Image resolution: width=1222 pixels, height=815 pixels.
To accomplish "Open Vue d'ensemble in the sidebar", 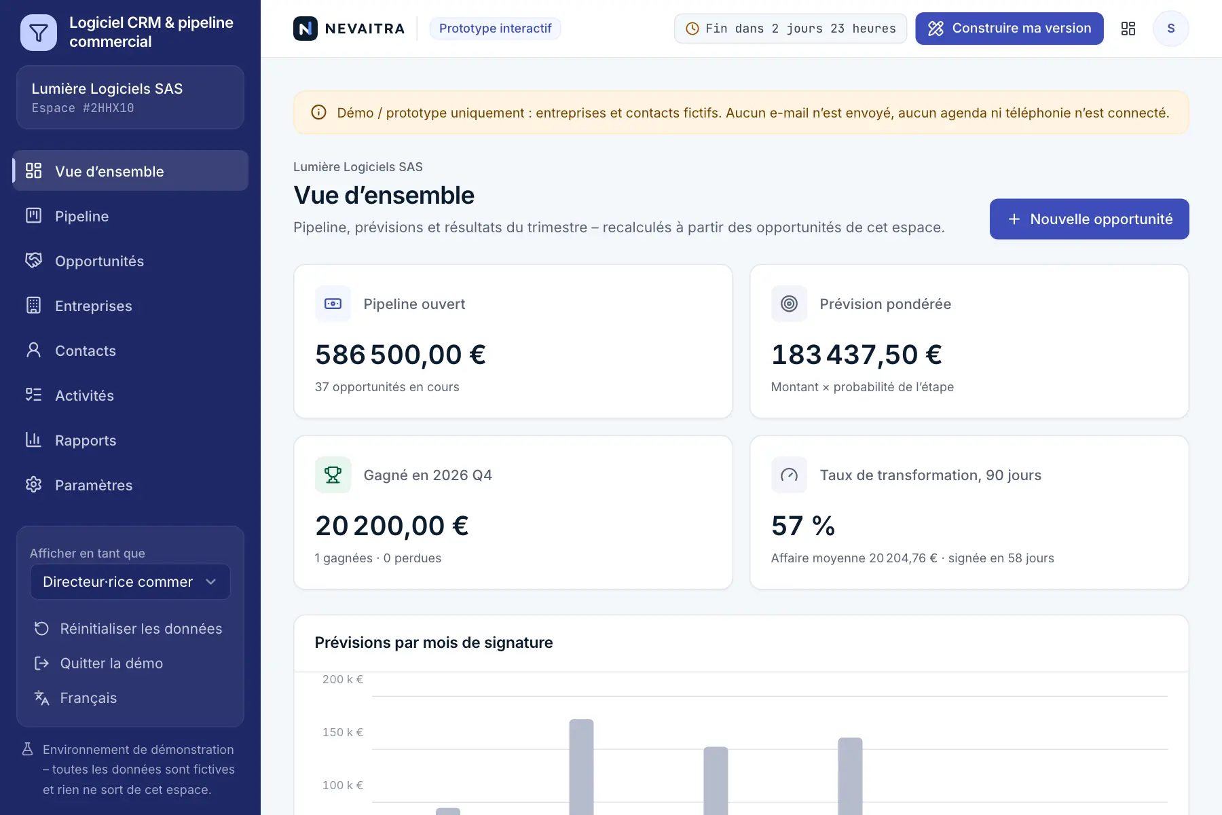I will [130, 171].
